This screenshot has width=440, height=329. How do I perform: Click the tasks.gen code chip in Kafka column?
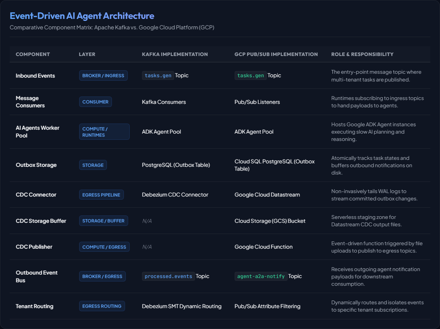click(x=158, y=76)
